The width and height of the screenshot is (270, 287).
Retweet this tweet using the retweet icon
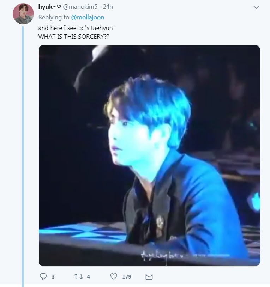[78, 276]
